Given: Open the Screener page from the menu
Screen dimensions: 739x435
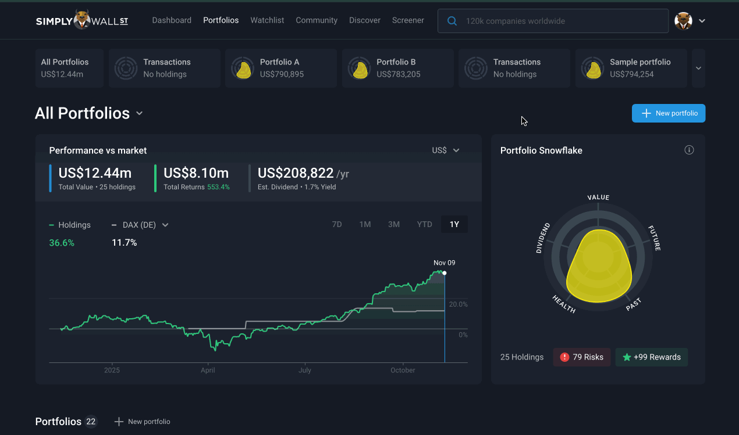Looking at the screenshot, I should pos(408,20).
